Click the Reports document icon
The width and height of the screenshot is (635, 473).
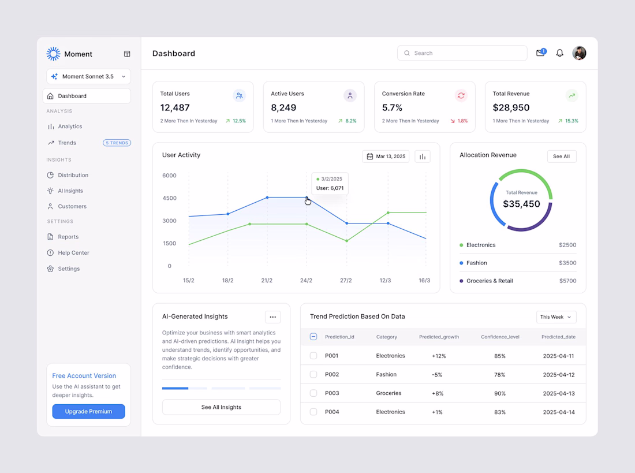pyautogui.click(x=50, y=237)
